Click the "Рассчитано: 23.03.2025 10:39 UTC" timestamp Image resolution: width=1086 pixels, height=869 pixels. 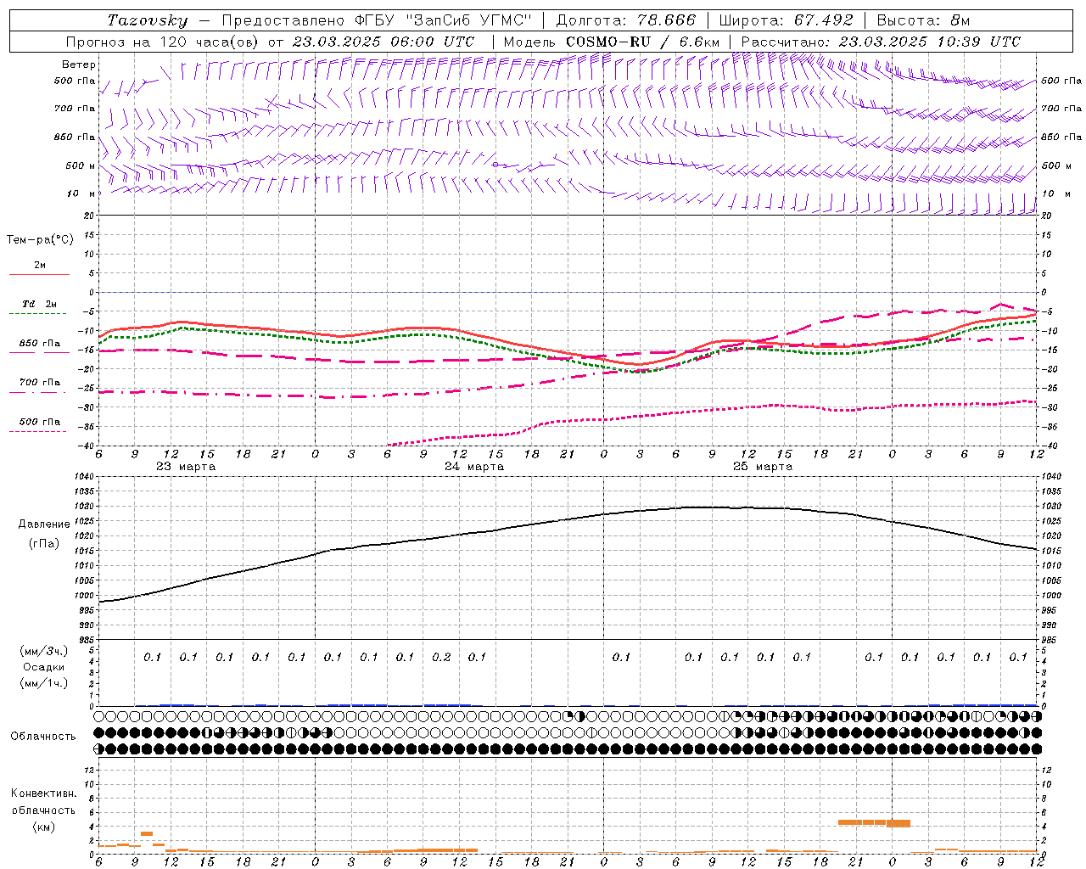(x=881, y=42)
